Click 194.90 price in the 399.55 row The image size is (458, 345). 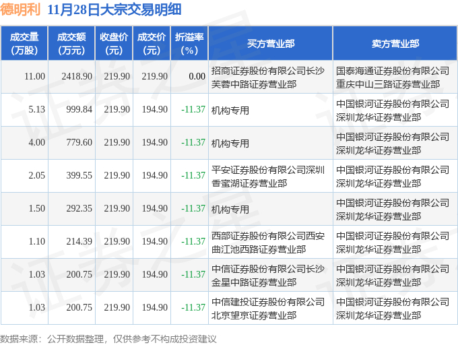(x=155, y=176)
